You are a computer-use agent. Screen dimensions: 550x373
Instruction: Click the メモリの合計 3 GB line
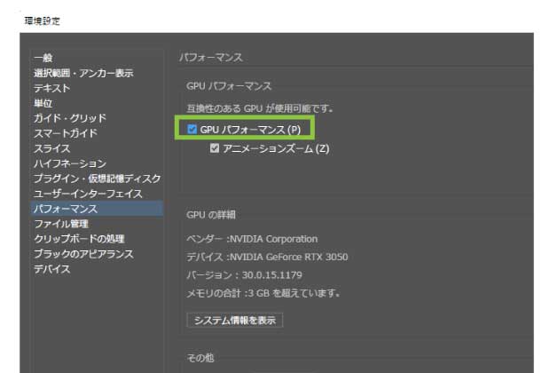tap(263, 292)
